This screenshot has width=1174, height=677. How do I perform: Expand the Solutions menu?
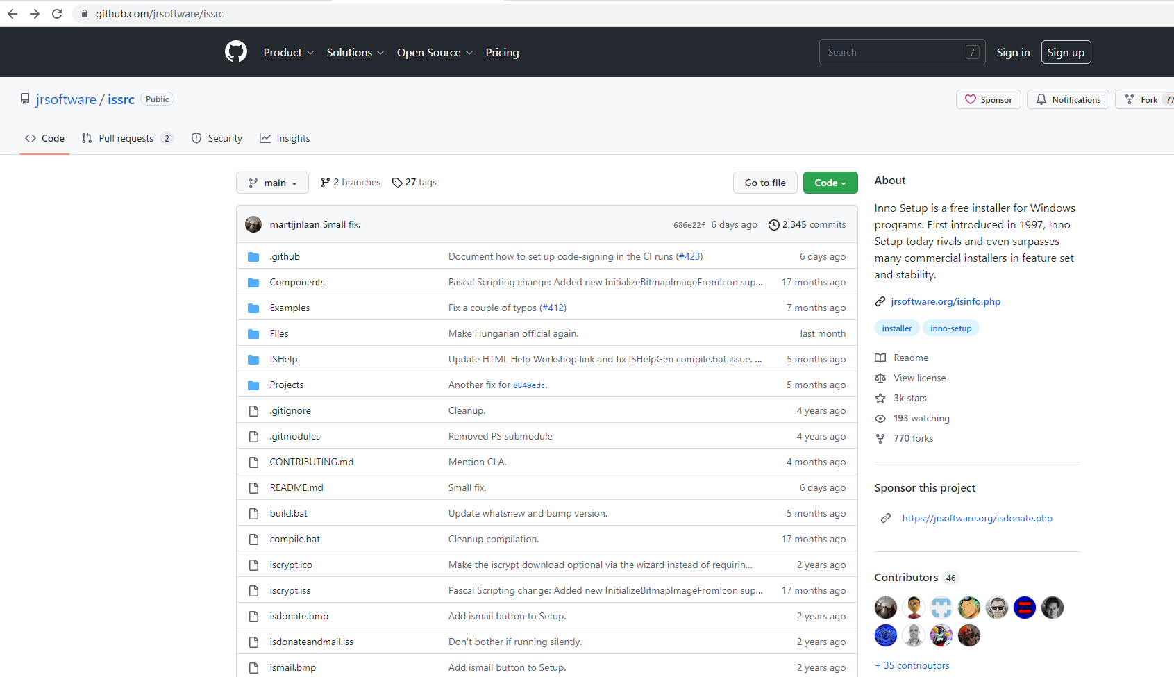click(x=355, y=53)
